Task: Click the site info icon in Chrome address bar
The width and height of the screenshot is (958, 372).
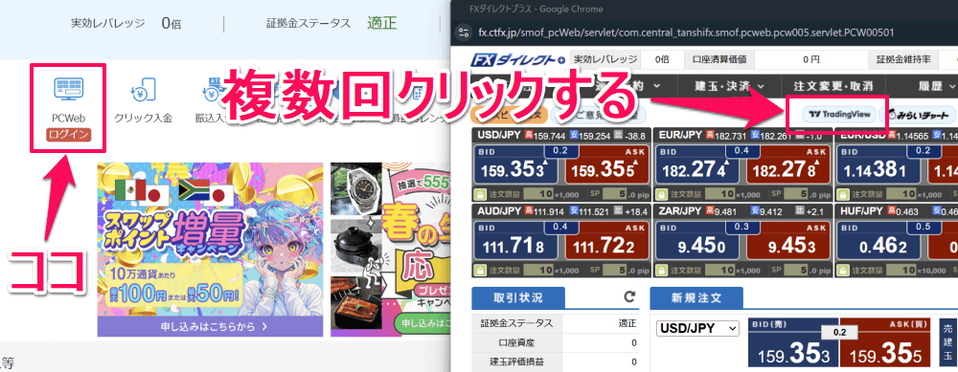Action: tap(464, 33)
